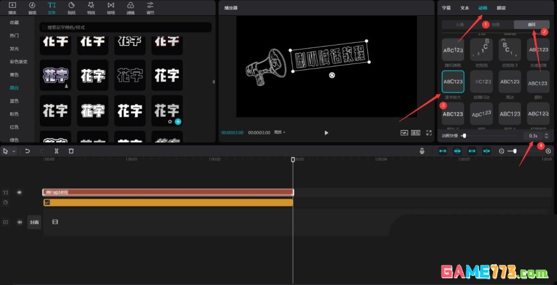The image size is (557, 285).
Task: Click the microphone record voiceover icon
Action: pyautogui.click(x=422, y=151)
